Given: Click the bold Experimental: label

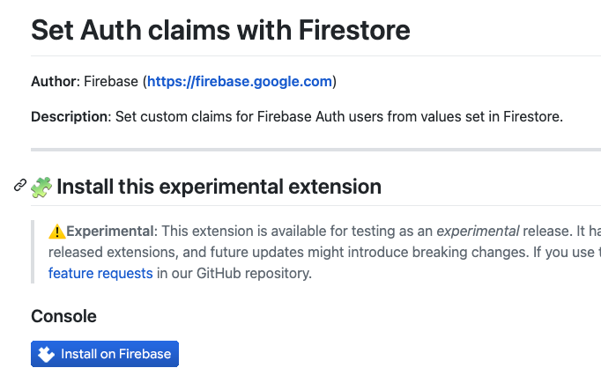Looking at the screenshot, I should (x=112, y=232).
